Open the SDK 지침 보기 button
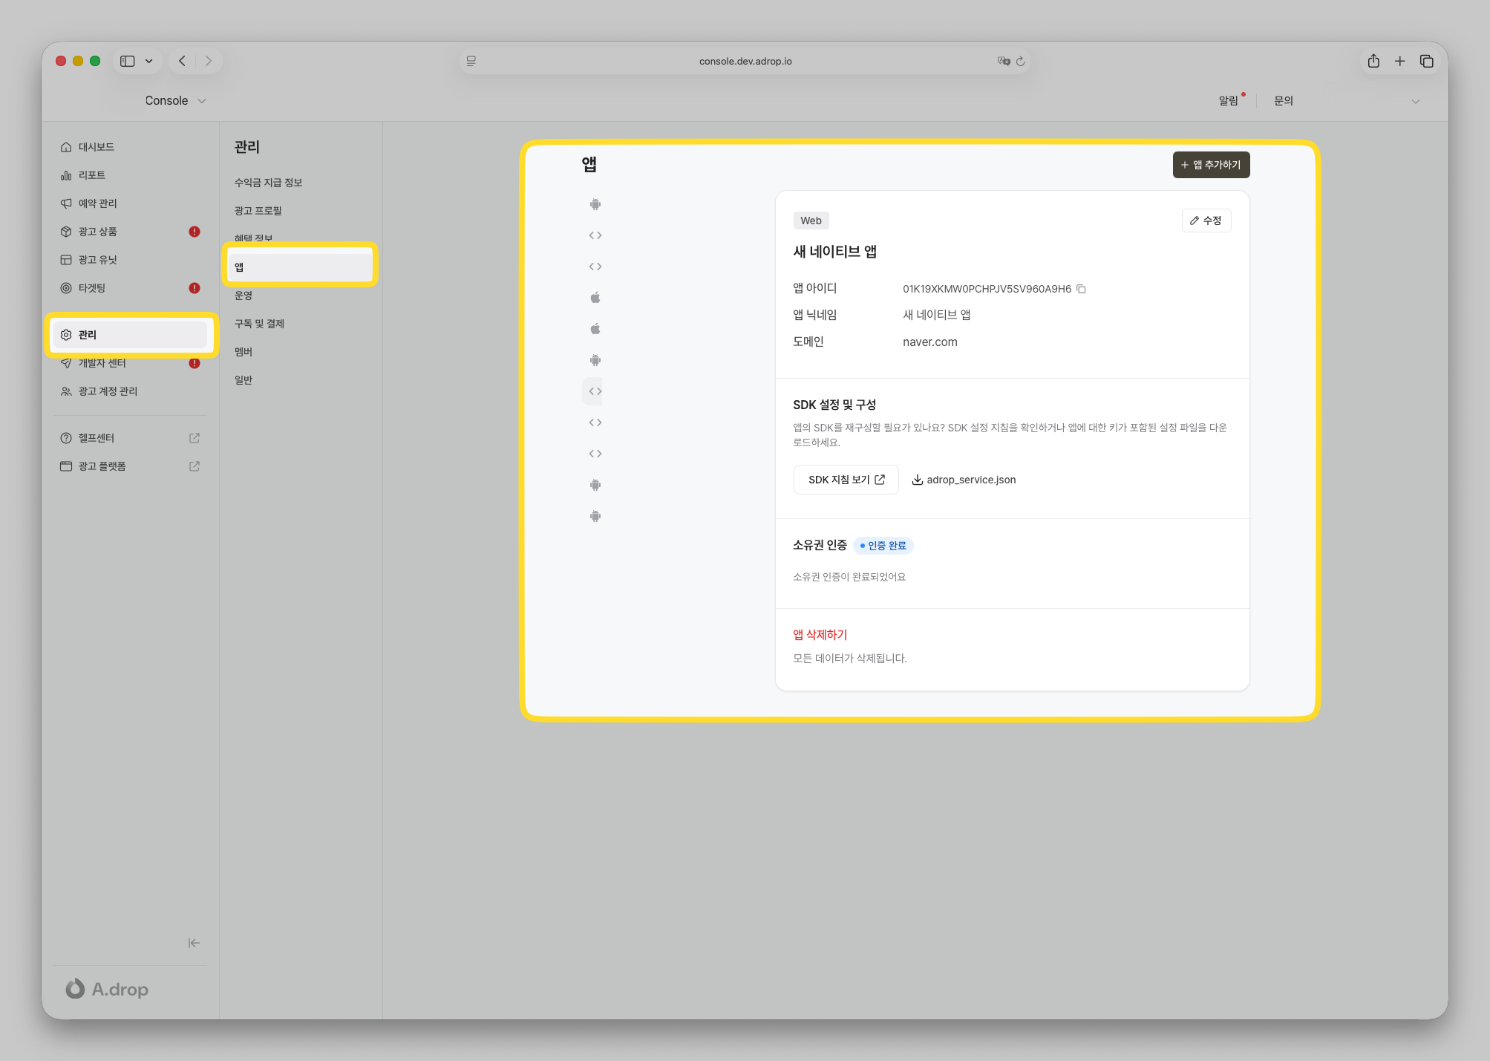The width and height of the screenshot is (1490, 1061). [x=846, y=480]
